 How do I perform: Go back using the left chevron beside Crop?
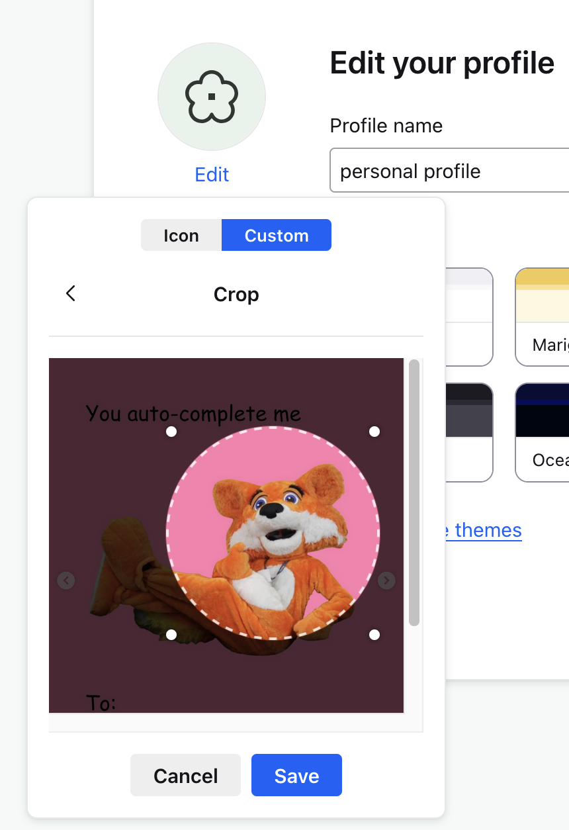tap(71, 294)
